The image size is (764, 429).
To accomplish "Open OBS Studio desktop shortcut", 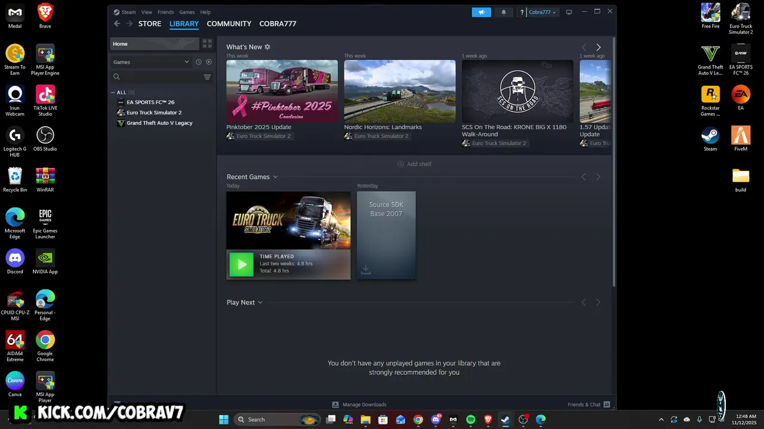I will point(45,139).
